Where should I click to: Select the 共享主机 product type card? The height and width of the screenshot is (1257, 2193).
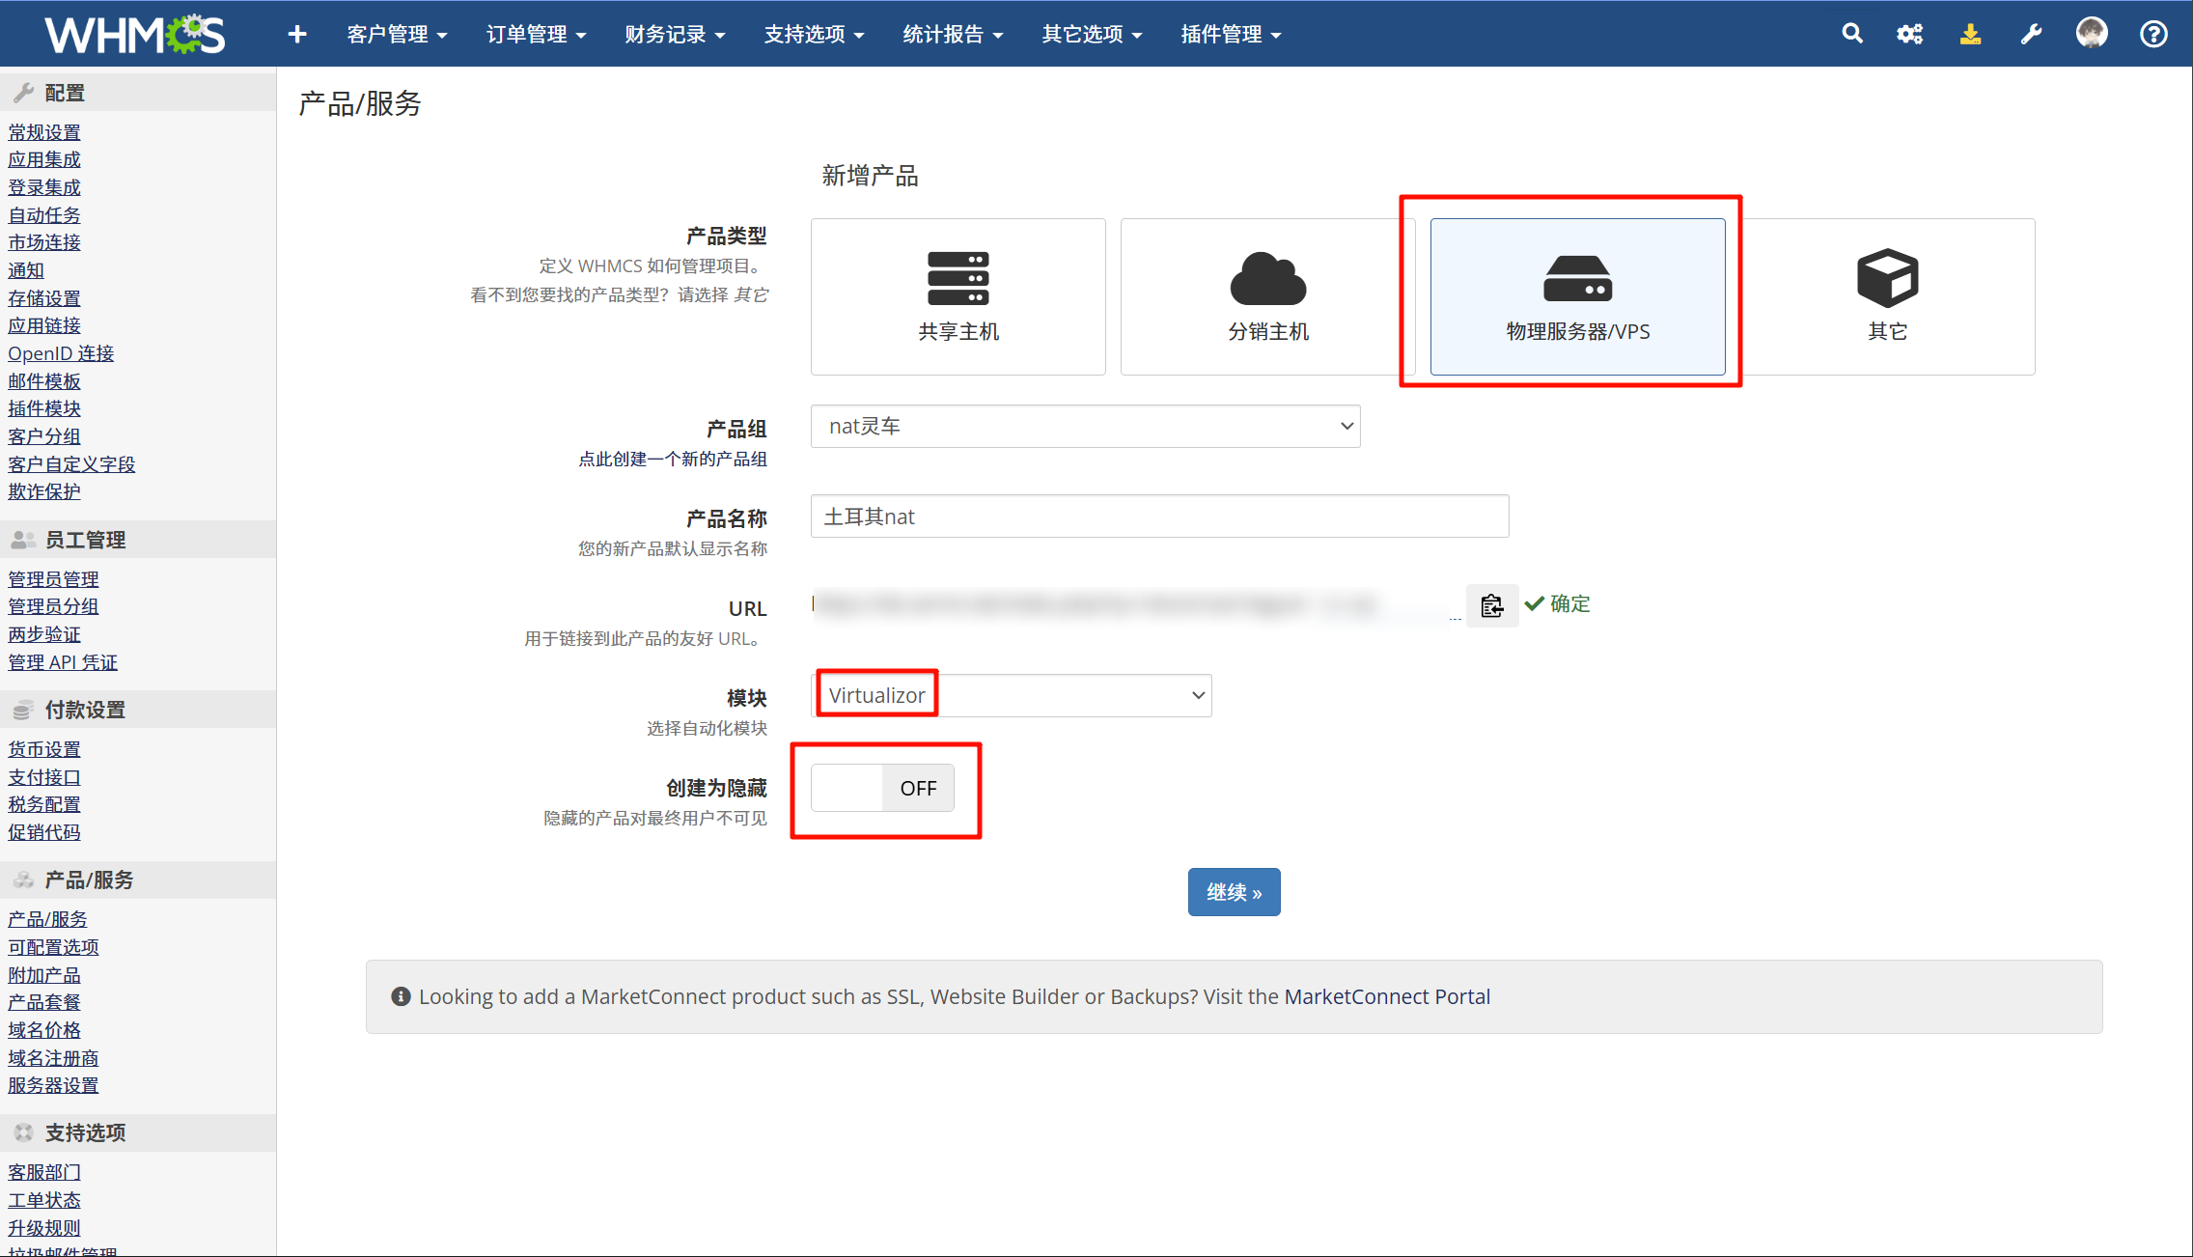pos(958,296)
